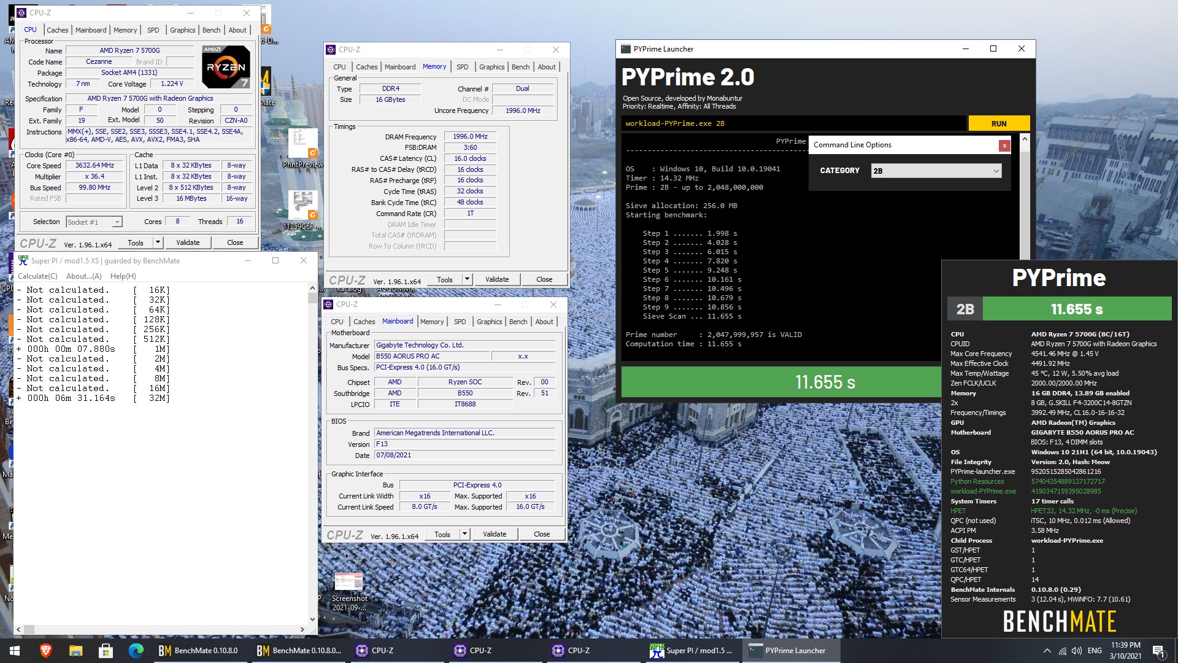
Task: Open Screenshot 2021-09 desktop file
Action: click(349, 592)
